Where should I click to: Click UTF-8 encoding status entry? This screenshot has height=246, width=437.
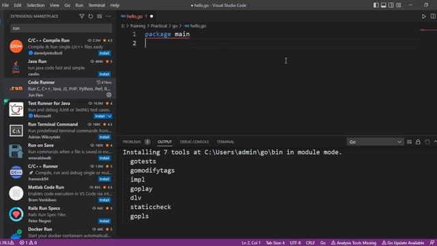(x=295, y=243)
